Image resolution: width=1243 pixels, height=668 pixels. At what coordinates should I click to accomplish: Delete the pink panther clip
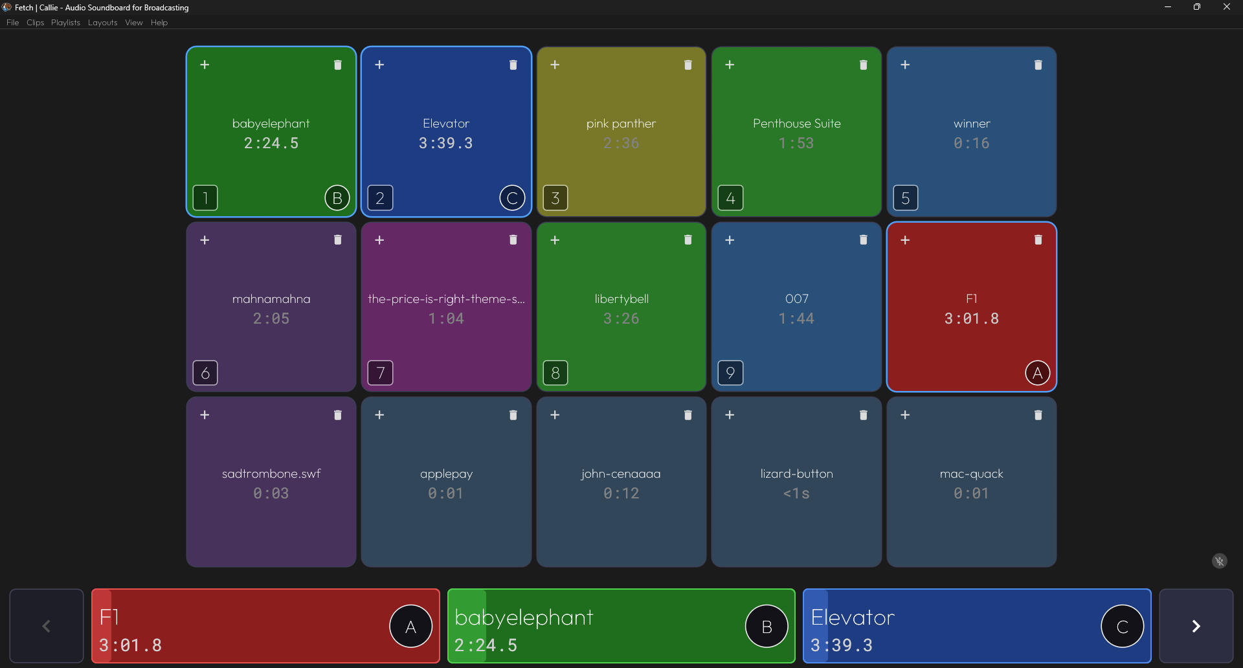tap(687, 65)
